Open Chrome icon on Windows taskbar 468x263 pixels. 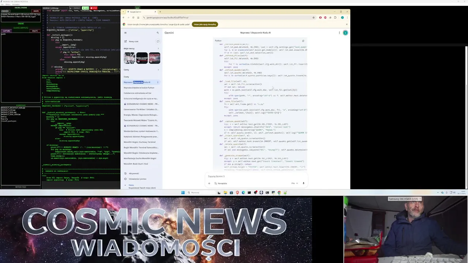[x=279, y=193]
